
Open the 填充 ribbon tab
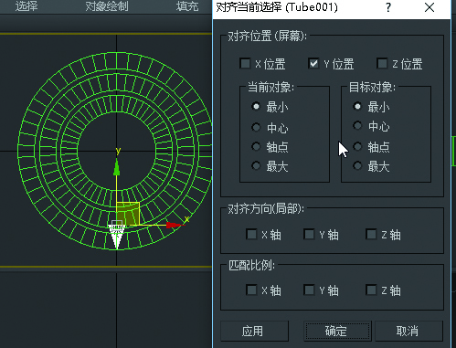pyautogui.click(x=187, y=6)
